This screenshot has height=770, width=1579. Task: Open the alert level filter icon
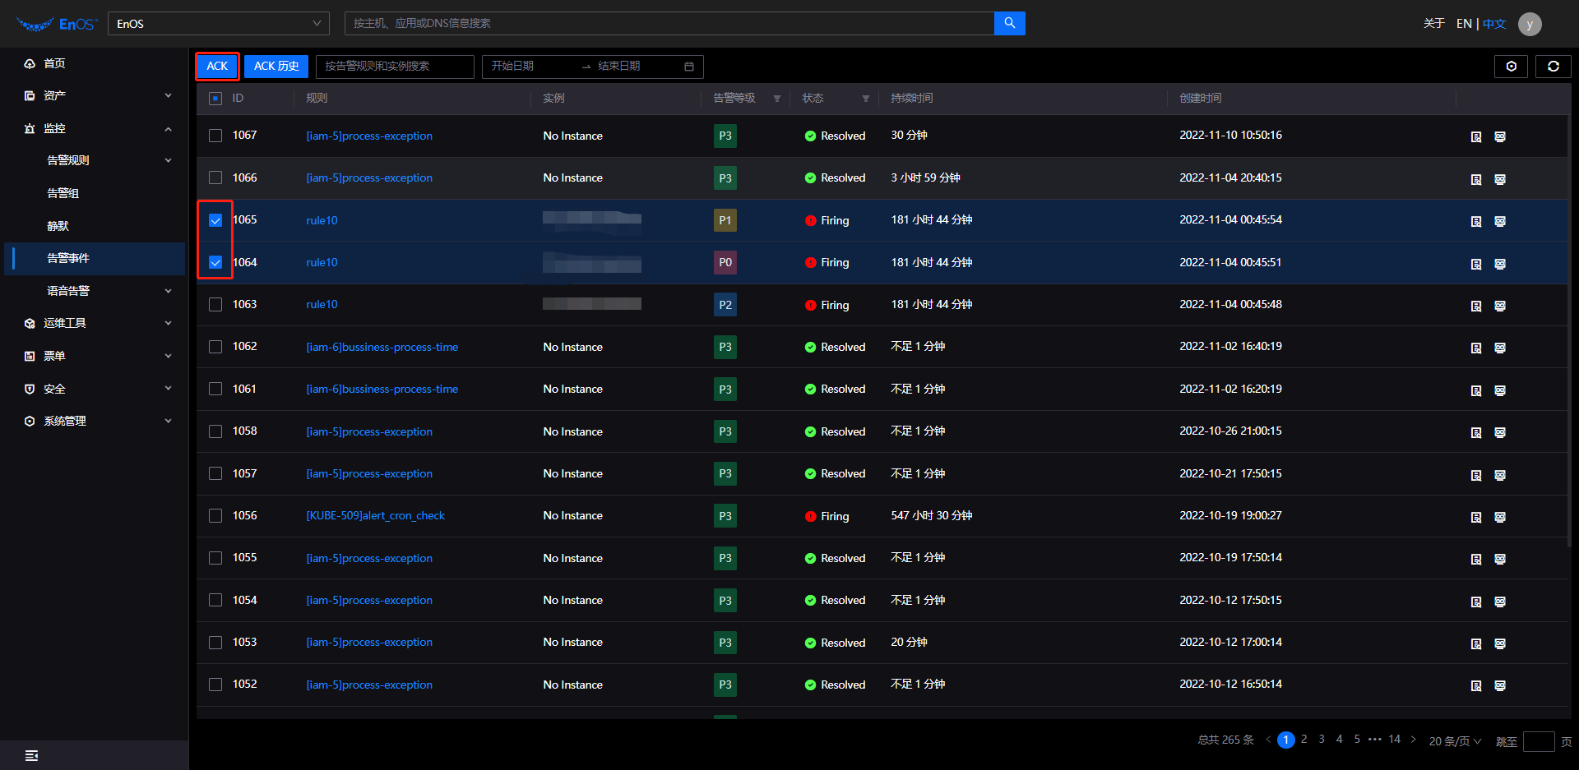click(x=776, y=99)
